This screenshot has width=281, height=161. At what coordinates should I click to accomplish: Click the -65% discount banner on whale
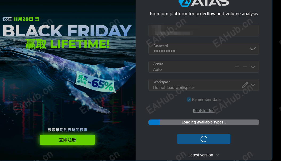[95, 82]
